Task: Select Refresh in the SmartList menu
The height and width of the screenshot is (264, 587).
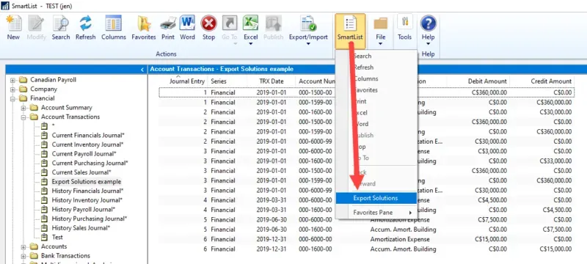Action: (376, 67)
